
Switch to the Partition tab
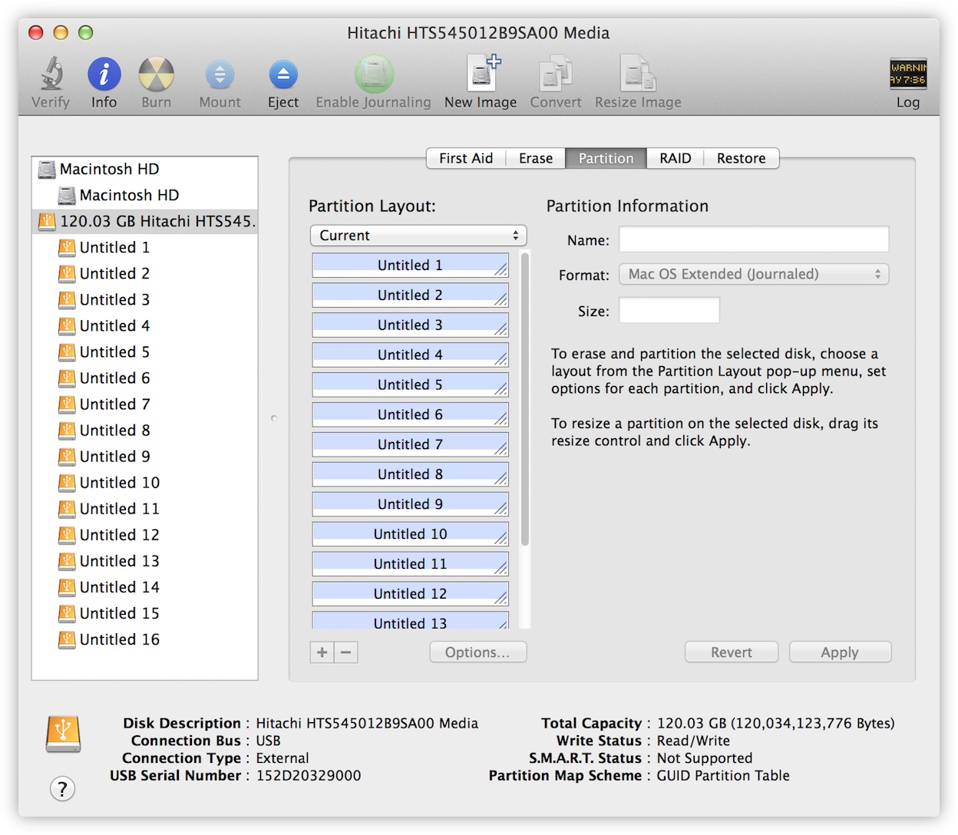pos(606,158)
